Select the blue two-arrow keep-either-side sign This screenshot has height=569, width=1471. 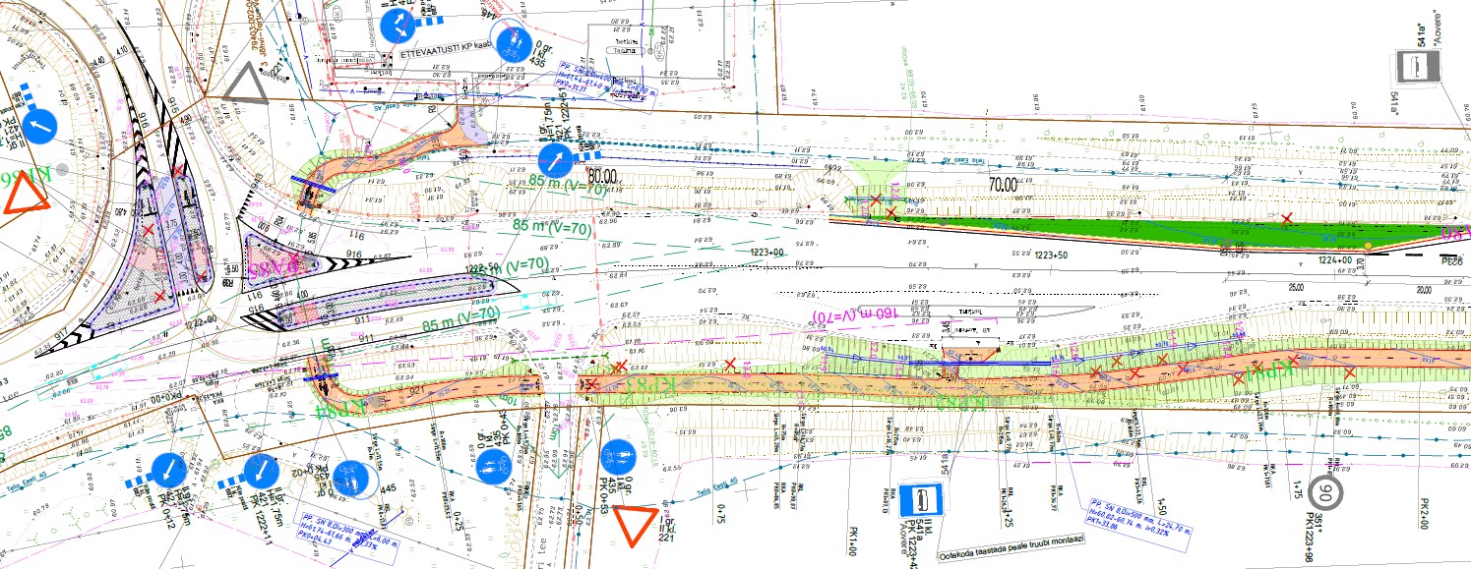(398, 26)
